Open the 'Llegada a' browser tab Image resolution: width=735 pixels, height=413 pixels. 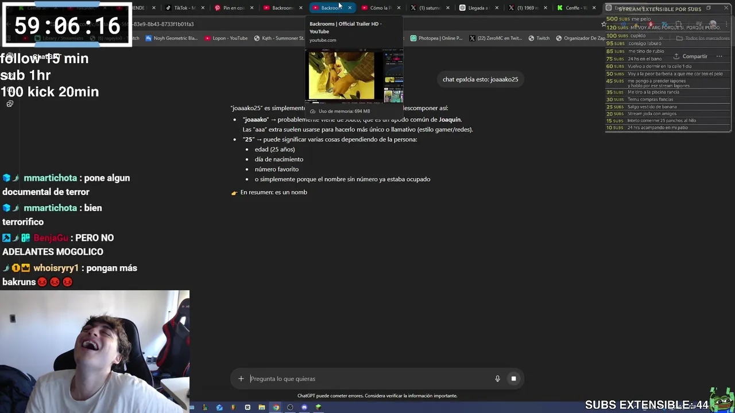[478, 8]
